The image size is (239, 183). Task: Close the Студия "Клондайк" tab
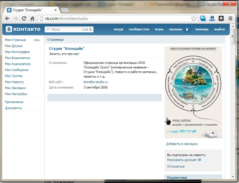pyautogui.click(x=56, y=10)
